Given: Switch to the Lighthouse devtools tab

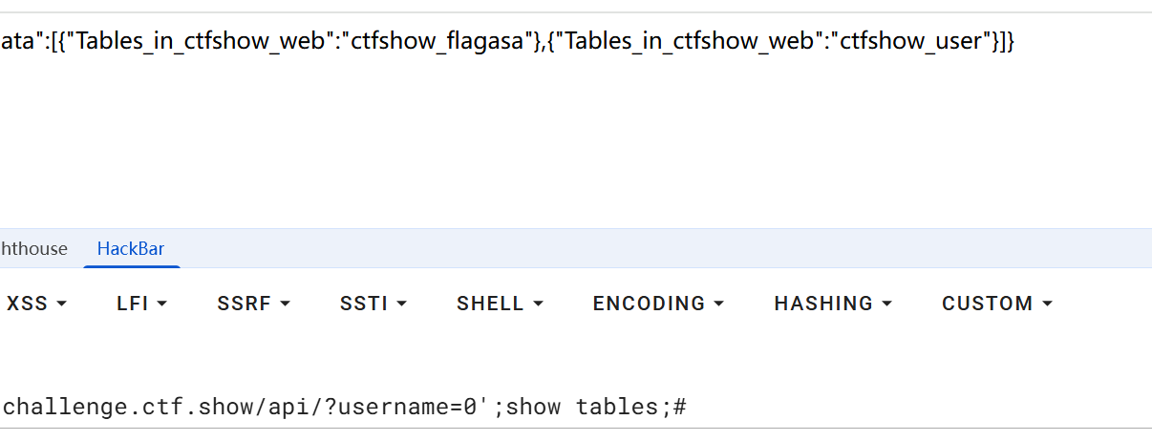Looking at the screenshot, I should click(x=33, y=249).
